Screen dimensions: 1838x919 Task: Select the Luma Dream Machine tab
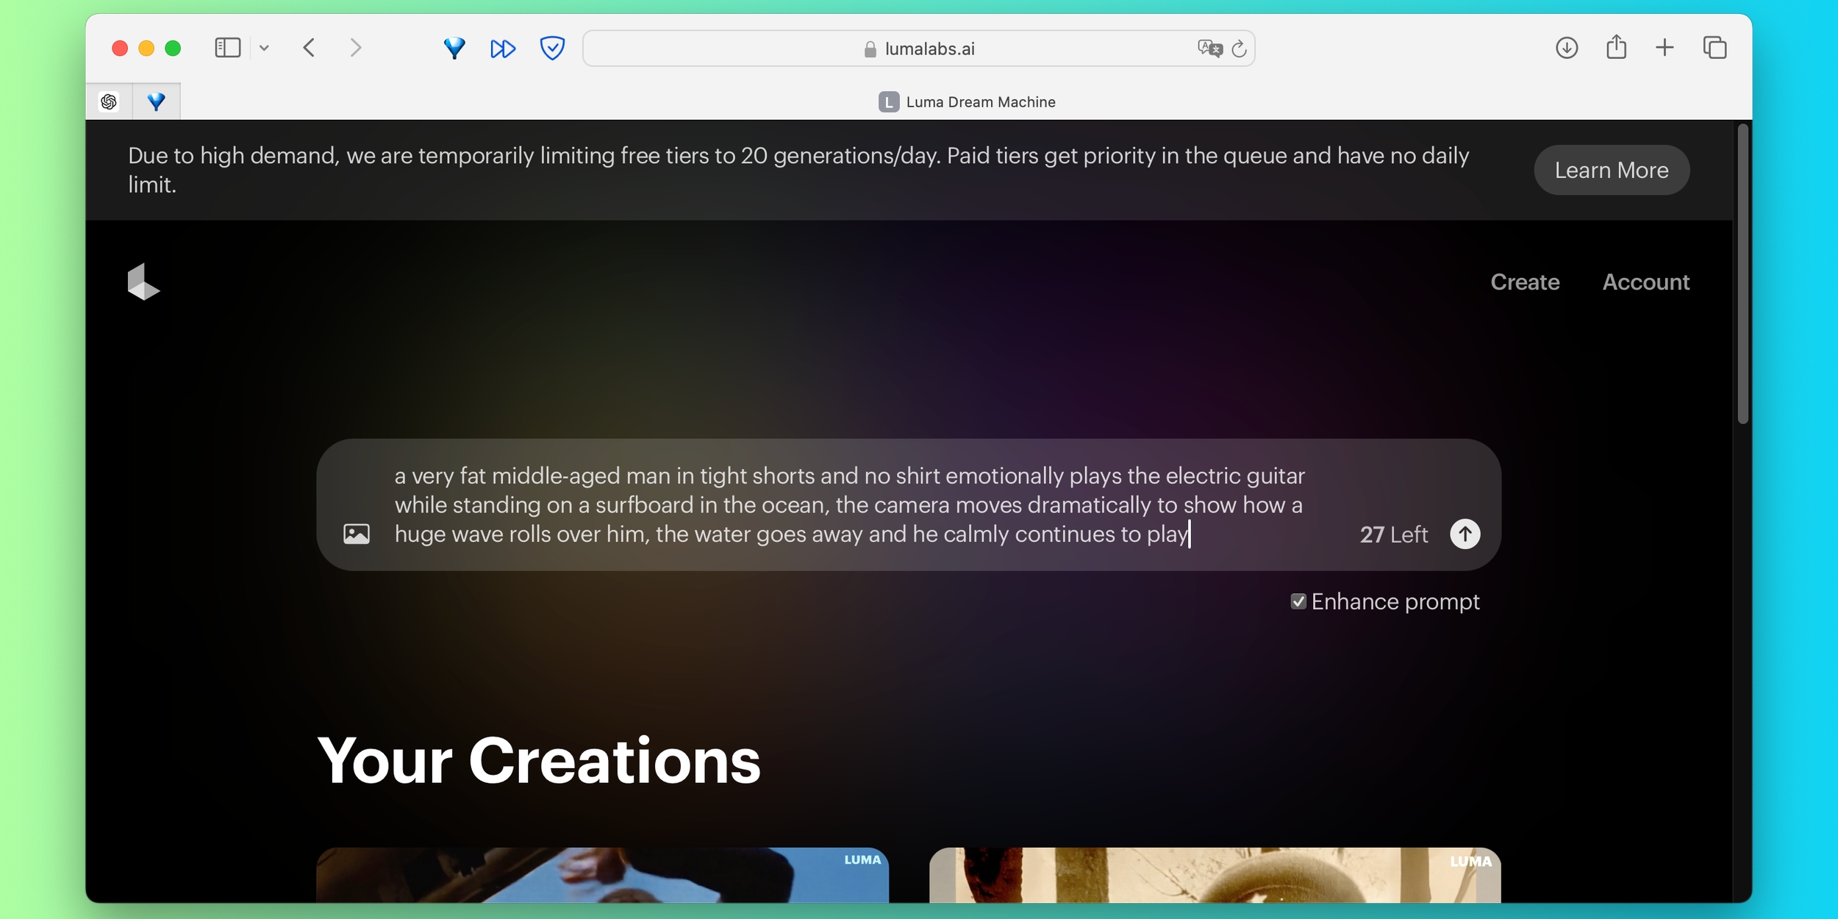(x=967, y=102)
